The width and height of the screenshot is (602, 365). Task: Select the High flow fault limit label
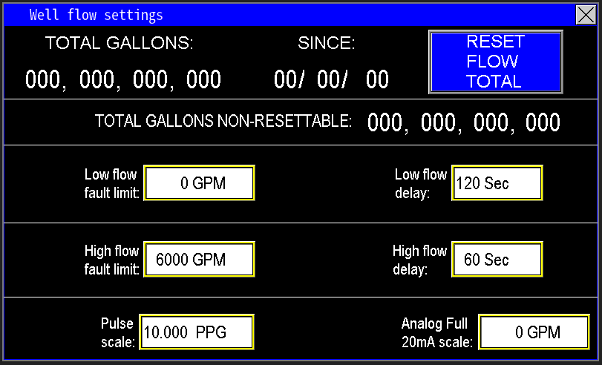pos(111,260)
